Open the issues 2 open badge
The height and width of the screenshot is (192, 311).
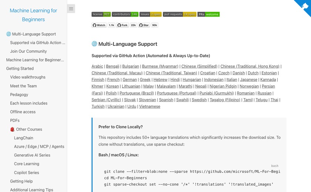(151, 14)
